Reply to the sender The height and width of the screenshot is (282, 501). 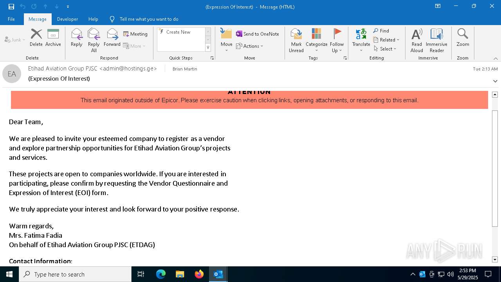pyautogui.click(x=76, y=38)
